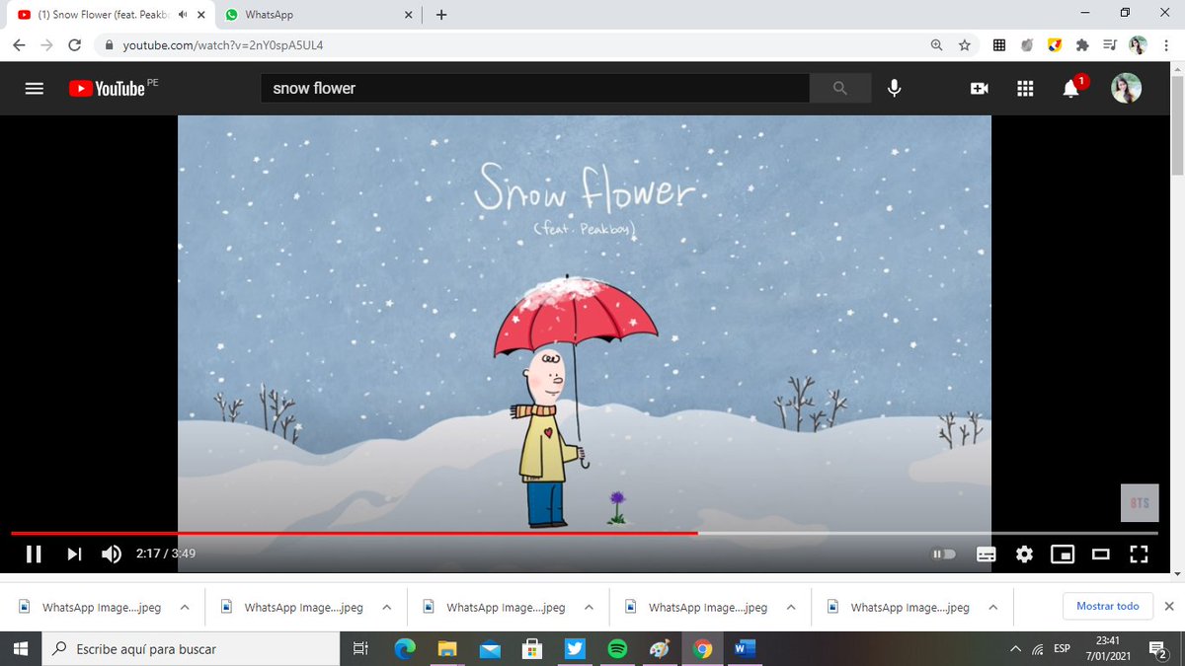Toggle subtitles in the player
The image size is (1185, 666).
pyautogui.click(x=986, y=554)
